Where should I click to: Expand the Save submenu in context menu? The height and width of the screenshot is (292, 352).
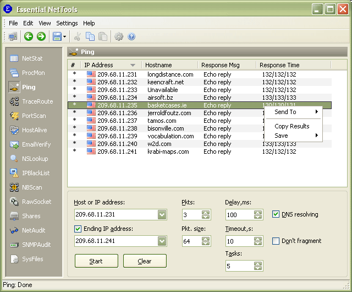(x=293, y=136)
